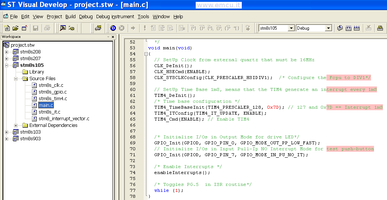Close the Workspace panel

click(x=113, y=37)
